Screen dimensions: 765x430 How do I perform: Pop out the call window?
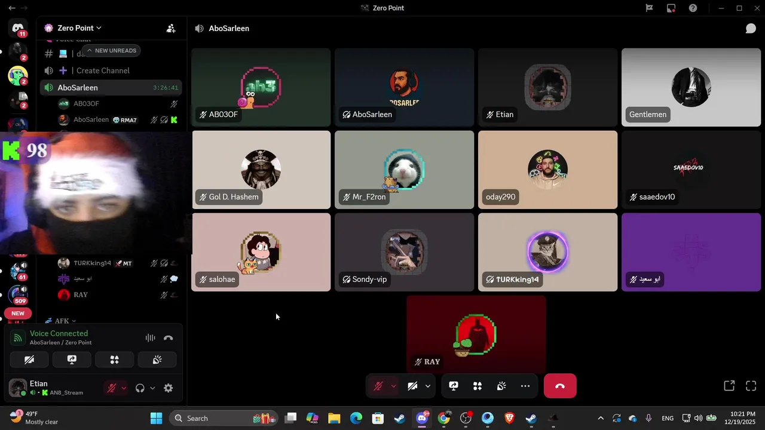tap(729, 386)
